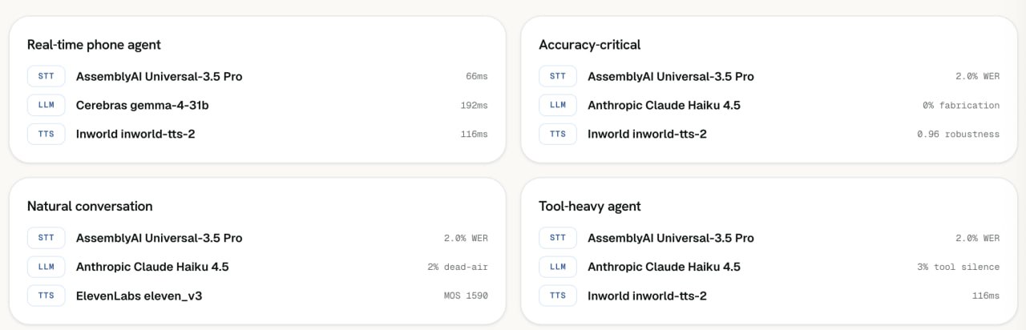Click AssemblyAI Universal-3.5 Pro in Natural conversation card
Image resolution: width=1026 pixels, height=330 pixels.
159,239
